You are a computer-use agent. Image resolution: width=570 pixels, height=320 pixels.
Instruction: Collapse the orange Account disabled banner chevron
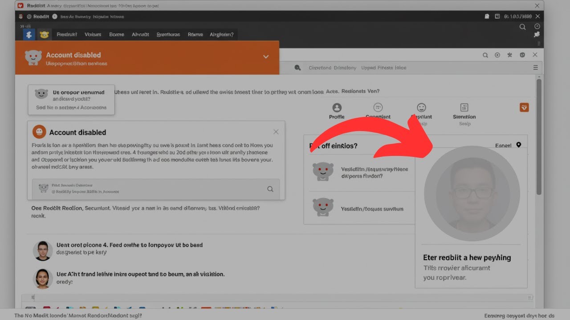point(266,57)
